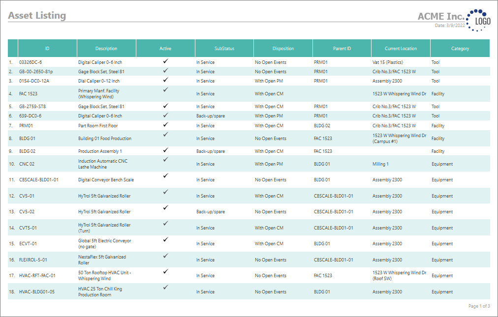This screenshot has height=317, width=498.
Task: Click the Asset Listing report title
Action: (37, 16)
